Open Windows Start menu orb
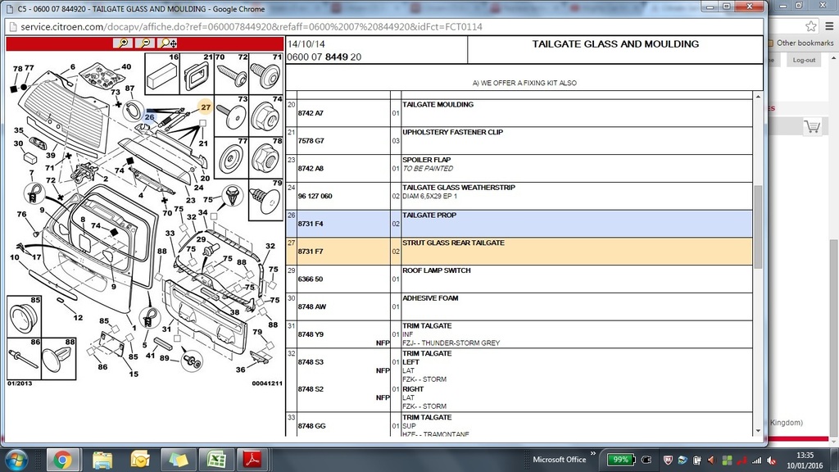 coord(16,460)
